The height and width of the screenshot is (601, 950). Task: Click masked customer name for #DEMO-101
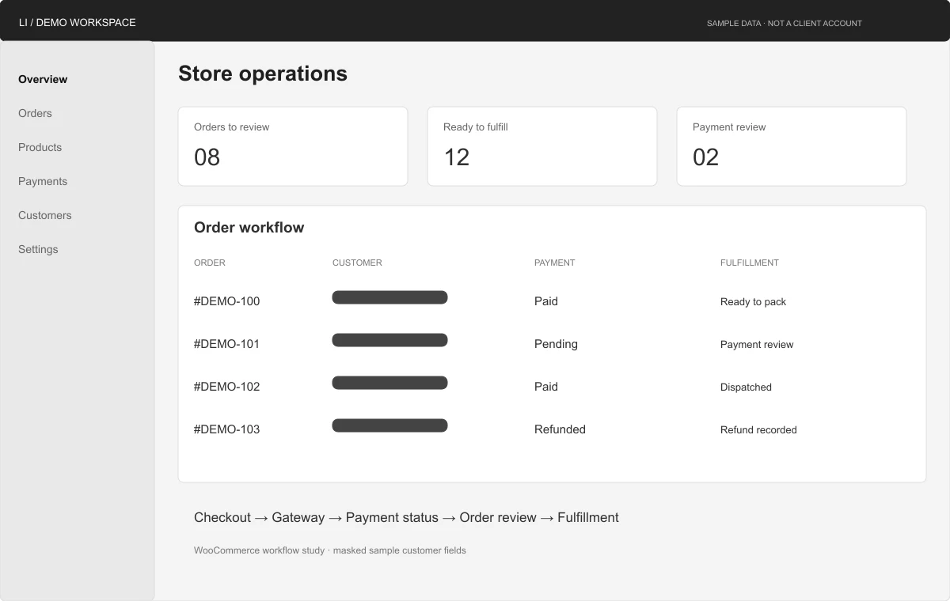click(x=389, y=340)
